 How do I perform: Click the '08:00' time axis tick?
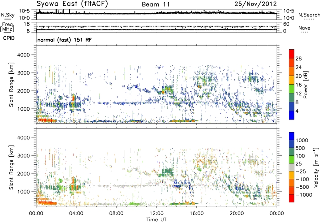(x=116, y=214)
